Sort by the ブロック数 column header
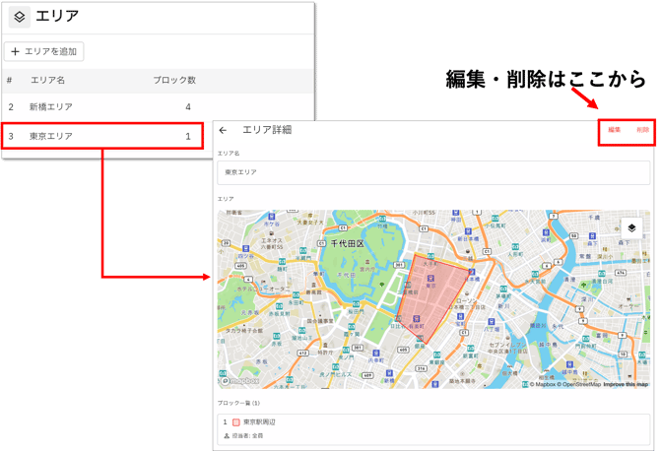The width and height of the screenshot is (660, 451). (174, 80)
